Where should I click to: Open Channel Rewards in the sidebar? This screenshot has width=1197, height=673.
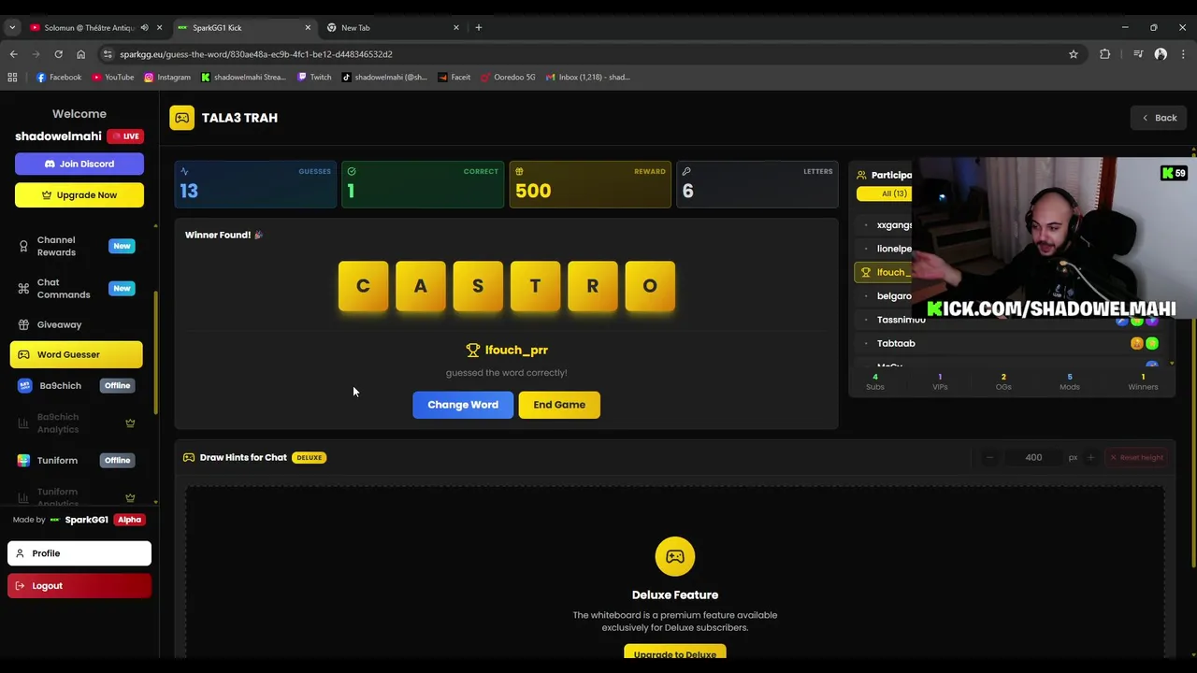point(77,246)
